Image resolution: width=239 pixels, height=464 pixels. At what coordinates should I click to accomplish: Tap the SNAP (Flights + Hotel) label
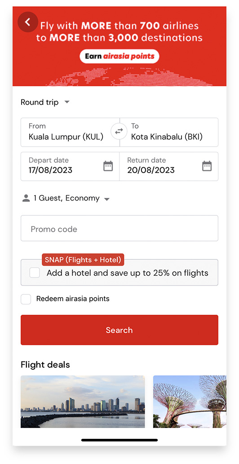coord(83,260)
